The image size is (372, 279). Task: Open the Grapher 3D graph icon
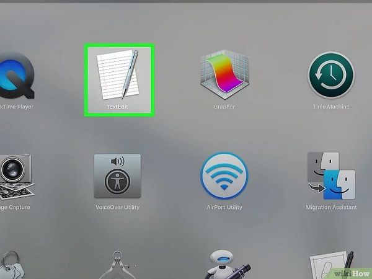224,75
